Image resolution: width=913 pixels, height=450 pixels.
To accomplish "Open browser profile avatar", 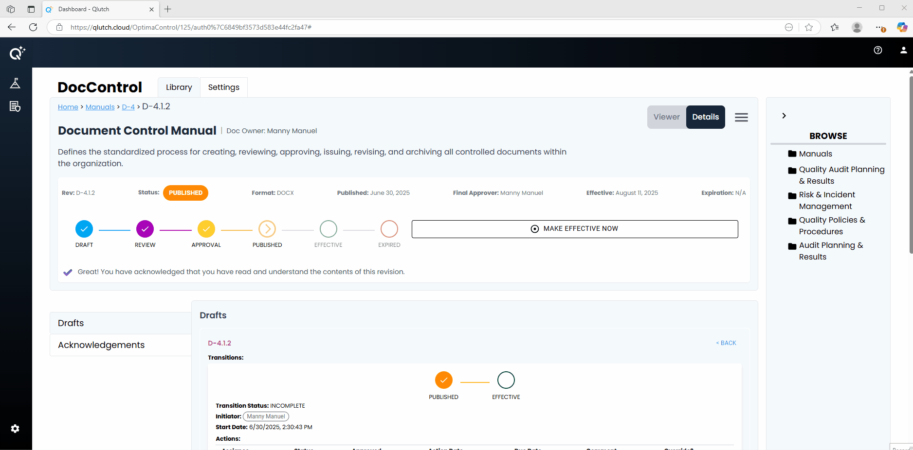I will coord(857,27).
